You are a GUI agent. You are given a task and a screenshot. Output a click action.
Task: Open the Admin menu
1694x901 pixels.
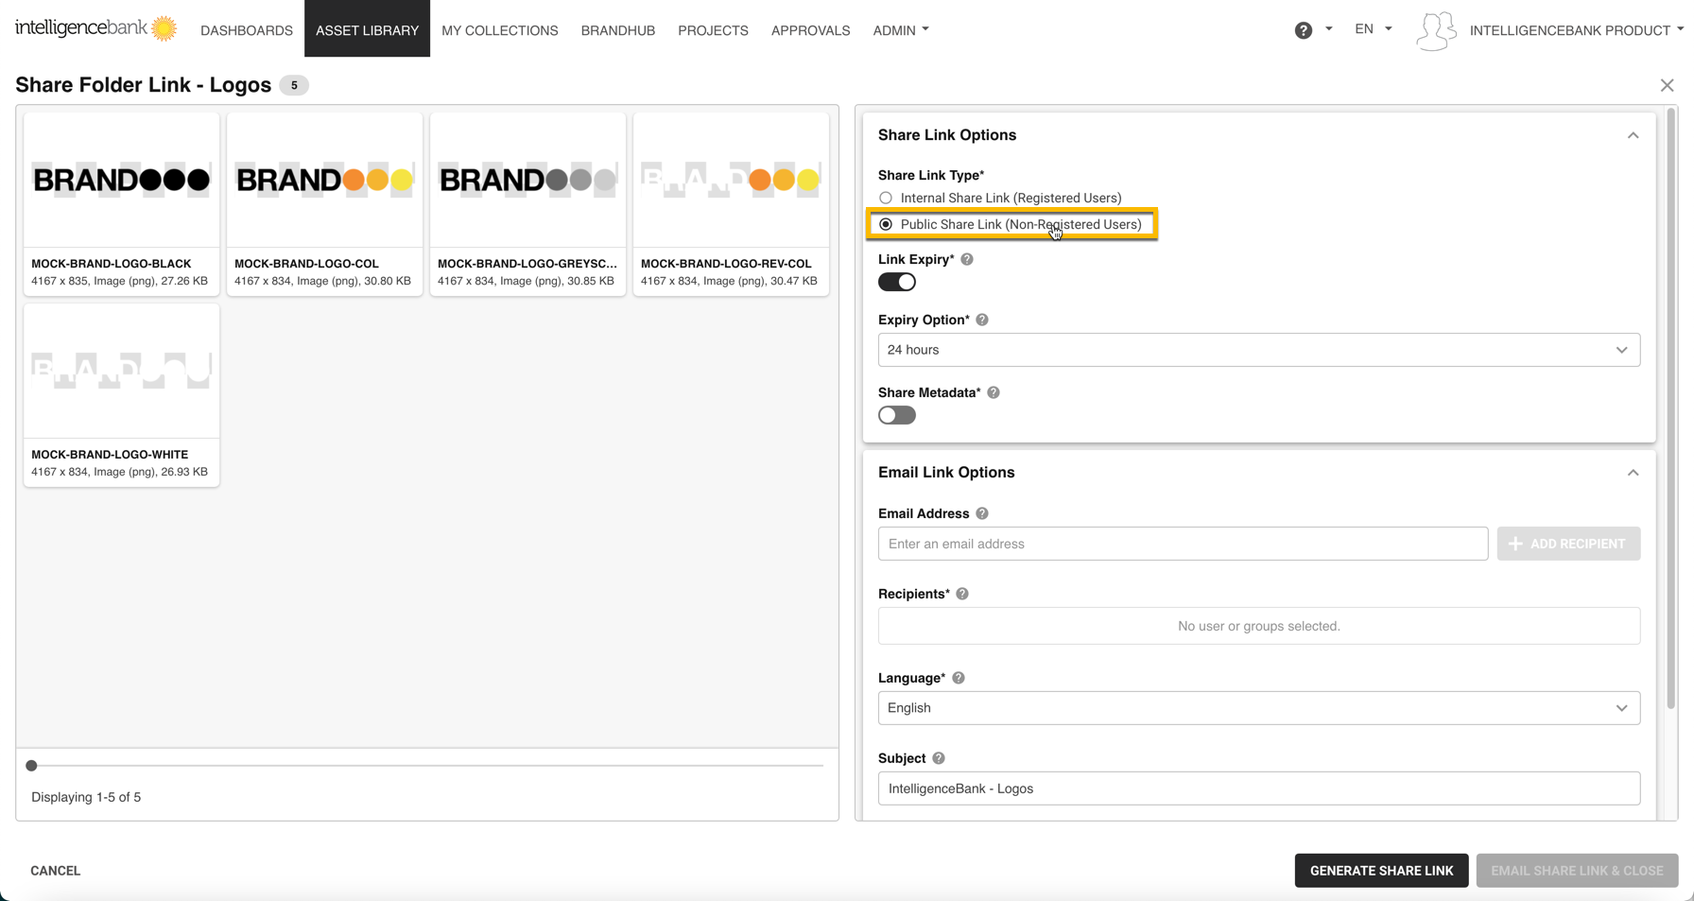coord(900,30)
